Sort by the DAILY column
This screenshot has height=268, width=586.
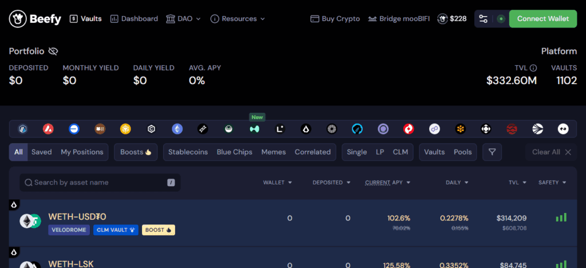pos(457,183)
